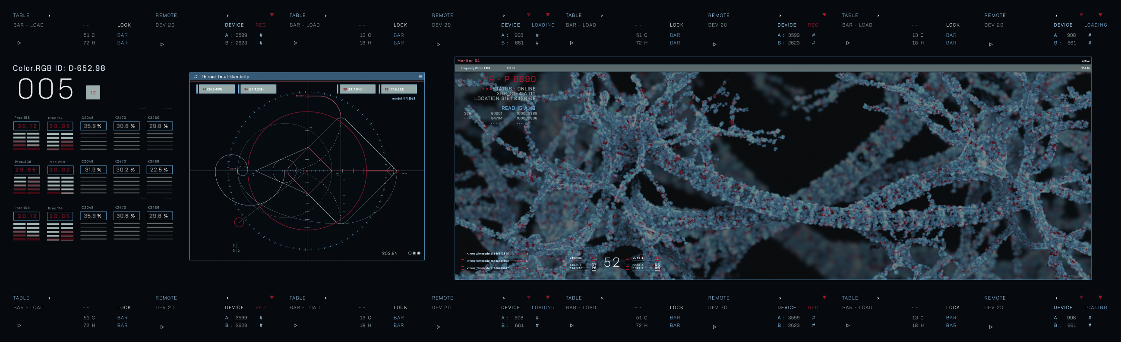Open the Thread Total Elasticity hamburger menu
The image size is (1121, 342).
click(420, 77)
